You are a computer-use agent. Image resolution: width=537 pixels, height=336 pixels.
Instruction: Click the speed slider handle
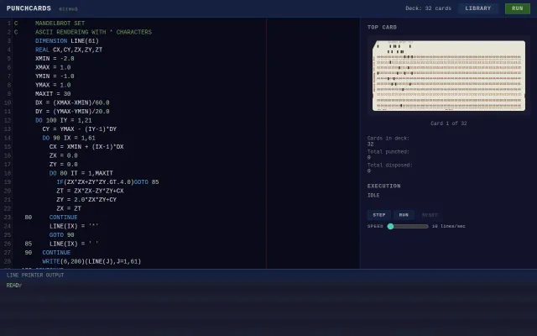pyautogui.click(x=390, y=226)
